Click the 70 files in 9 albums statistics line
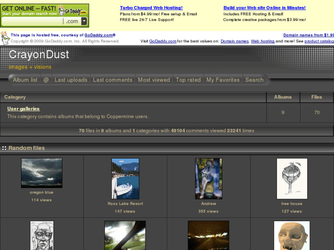Image resolution: width=334 pixels, height=250 pixels. (167, 131)
